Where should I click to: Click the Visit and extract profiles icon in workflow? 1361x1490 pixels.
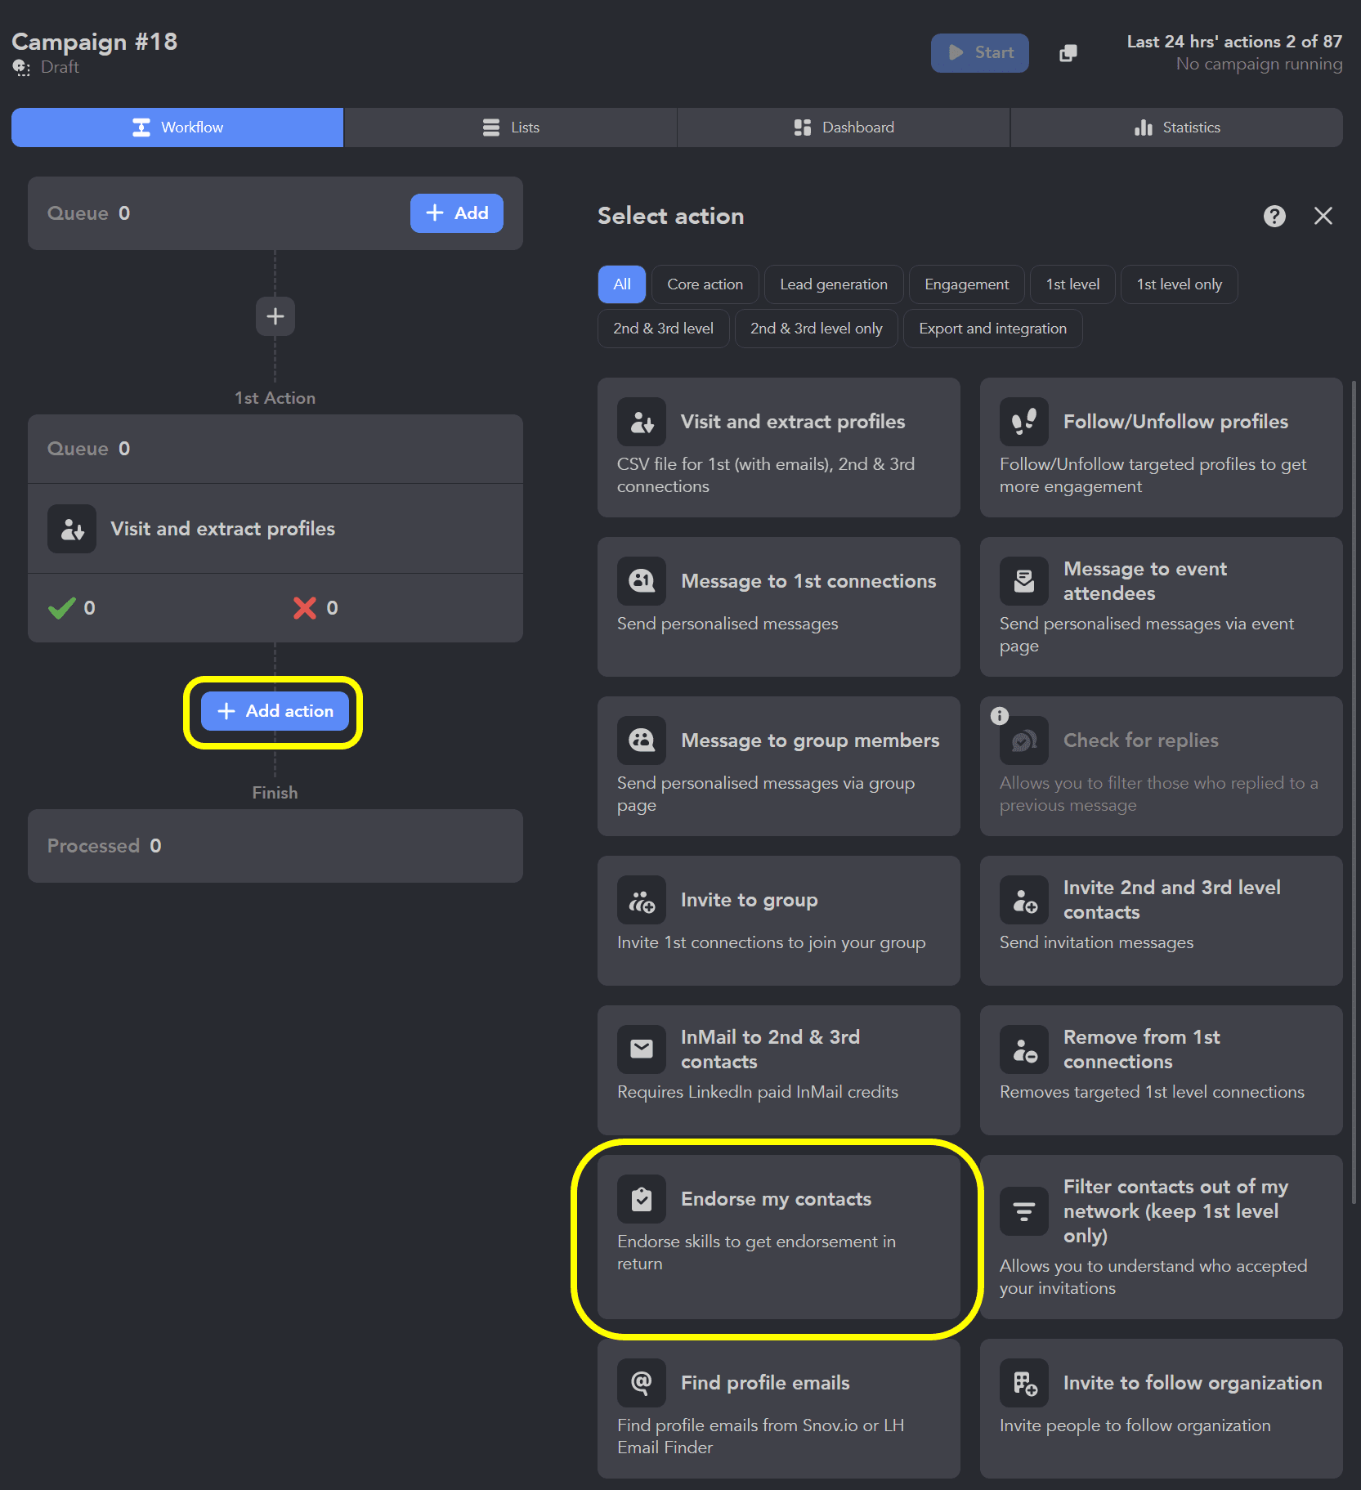pyautogui.click(x=71, y=528)
